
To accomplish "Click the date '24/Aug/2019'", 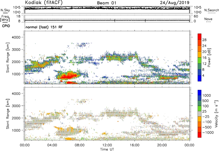I will coord(175,2).
